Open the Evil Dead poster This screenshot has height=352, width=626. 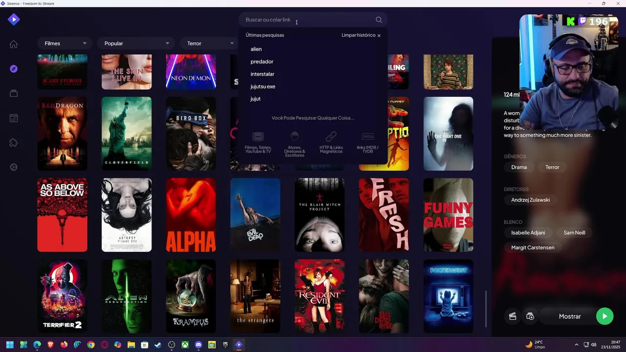point(255,215)
